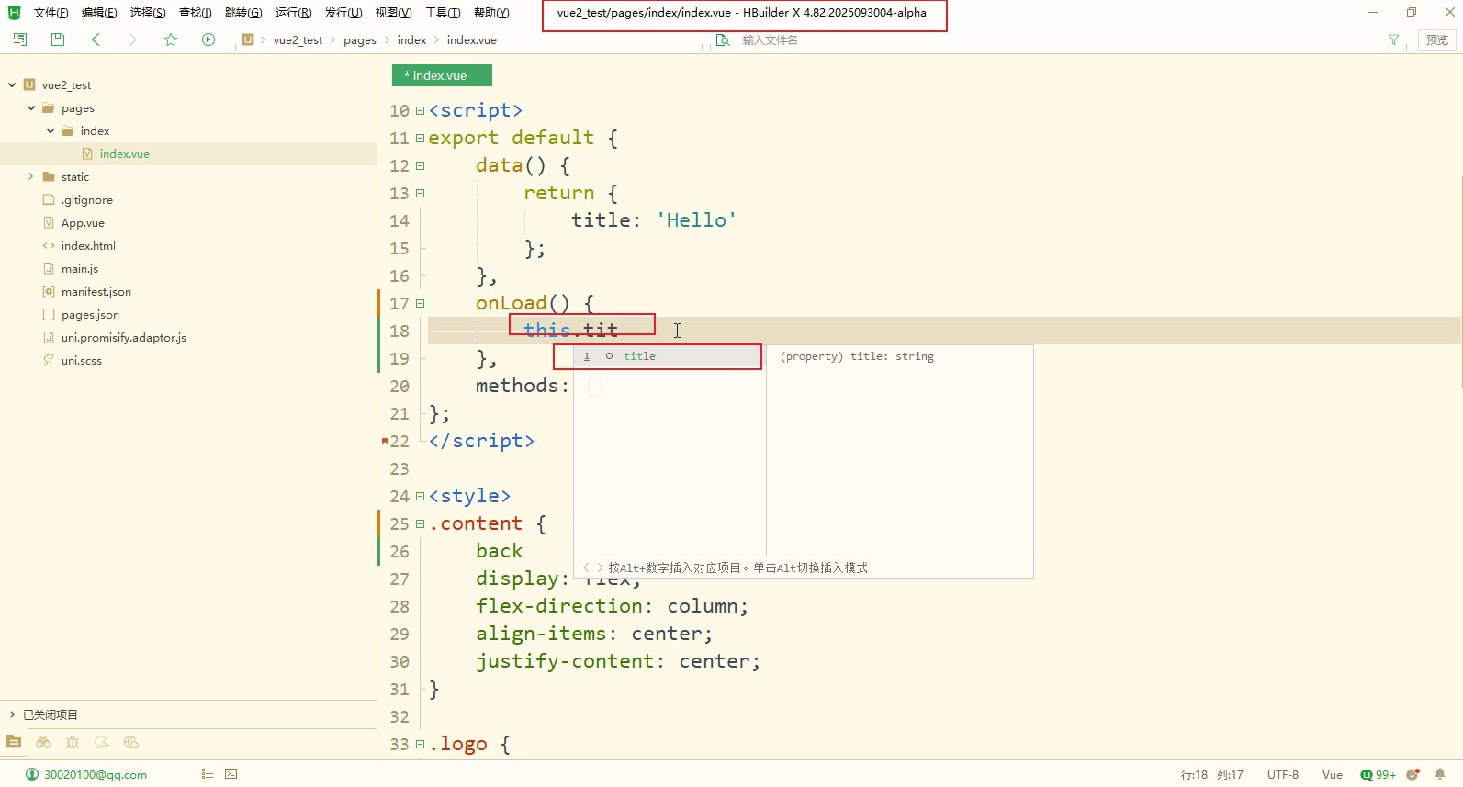Open the debug bug icon panel
Viewport: 1463px width, 787px height.
[x=73, y=742]
